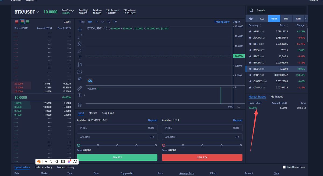This screenshot has height=176, width=323.
Task: Favorite the BTCZ/USDT pair star
Action: pyautogui.click(x=250, y=63)
